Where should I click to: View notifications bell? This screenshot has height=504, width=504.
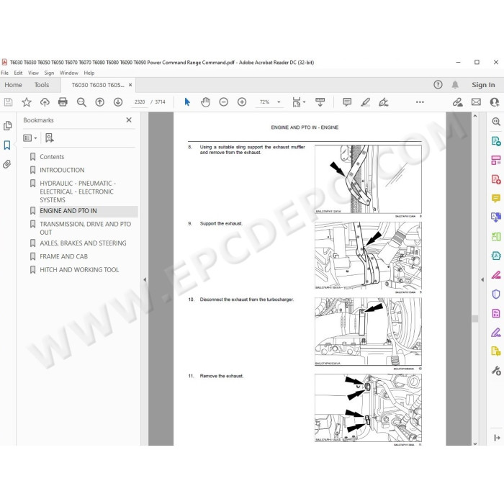point(455,85)
